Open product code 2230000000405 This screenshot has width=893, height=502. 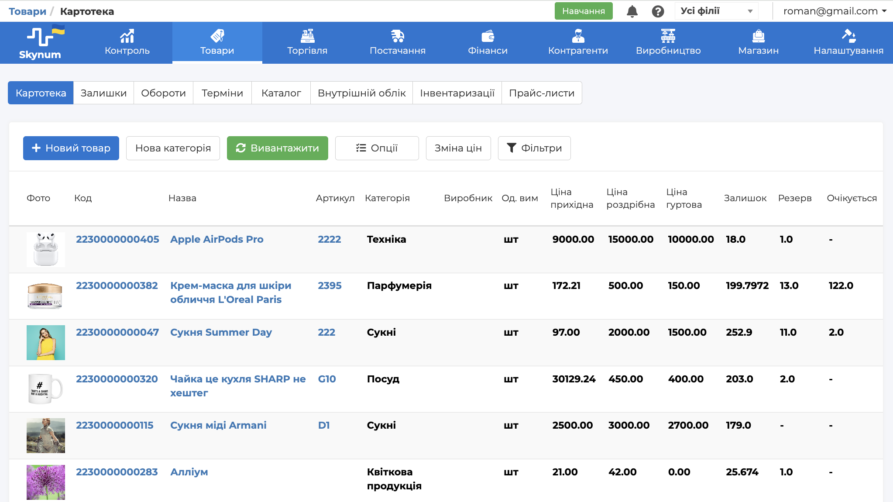[117, 239]
